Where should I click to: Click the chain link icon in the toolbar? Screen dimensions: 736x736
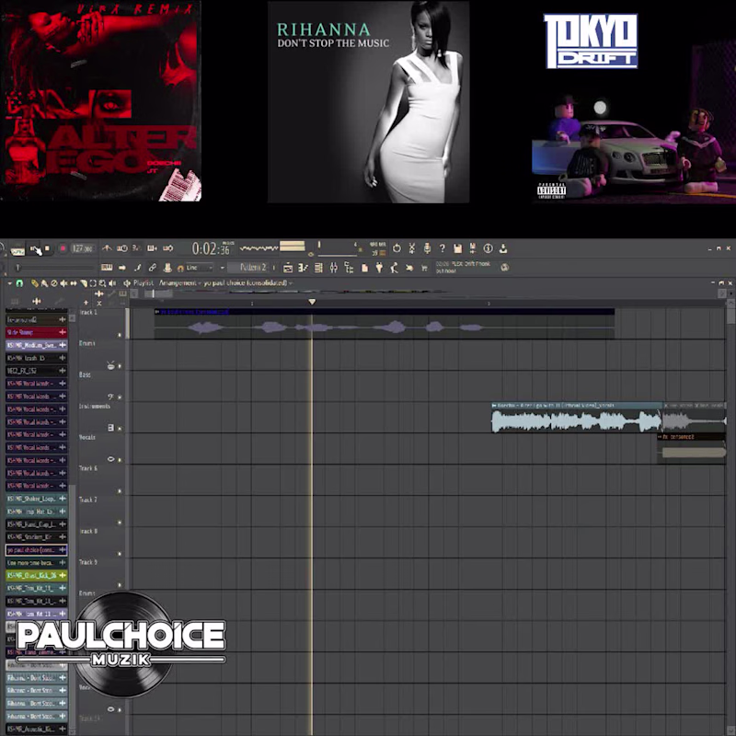coord(152,268)
